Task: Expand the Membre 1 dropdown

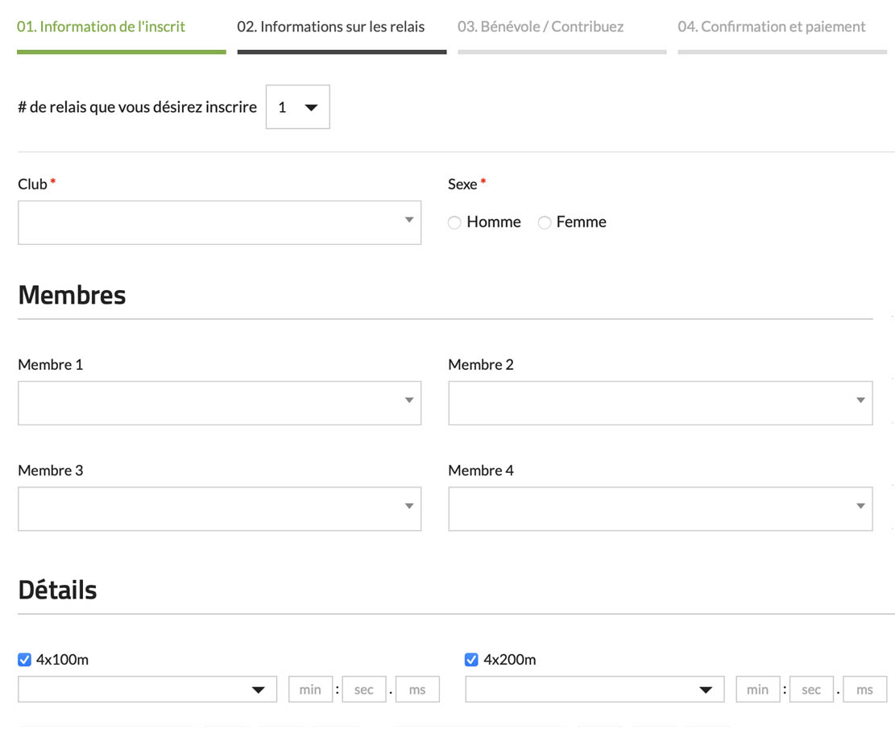Action: pyautogui.click(x=219, y=403)
